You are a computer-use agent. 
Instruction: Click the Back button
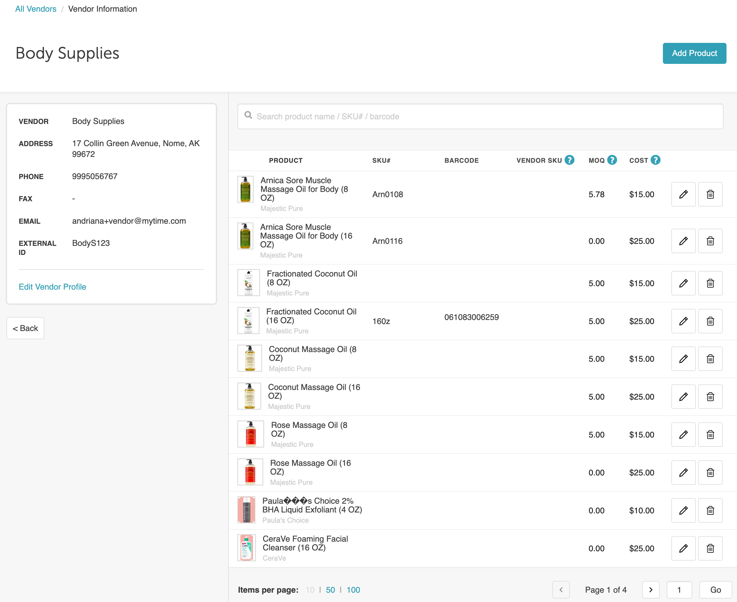[x=25, y=328]
